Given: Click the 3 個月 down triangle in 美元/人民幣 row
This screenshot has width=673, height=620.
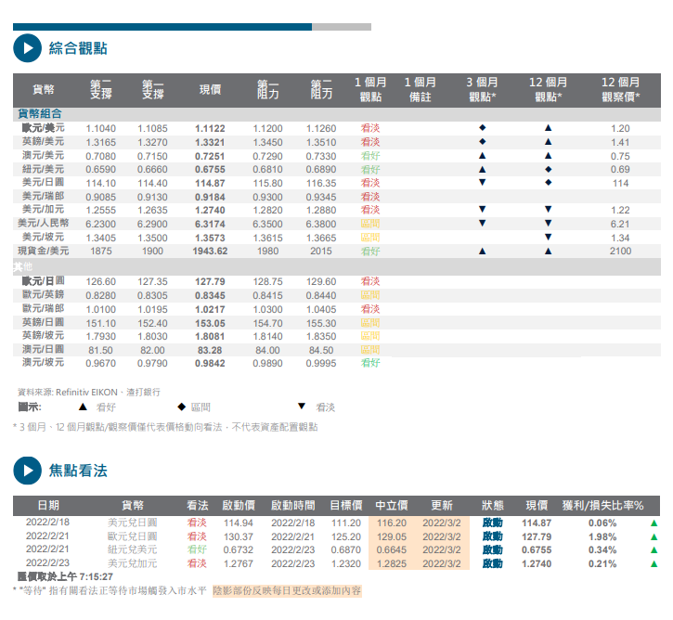Looking at the screenshot, I should point(482,224).
